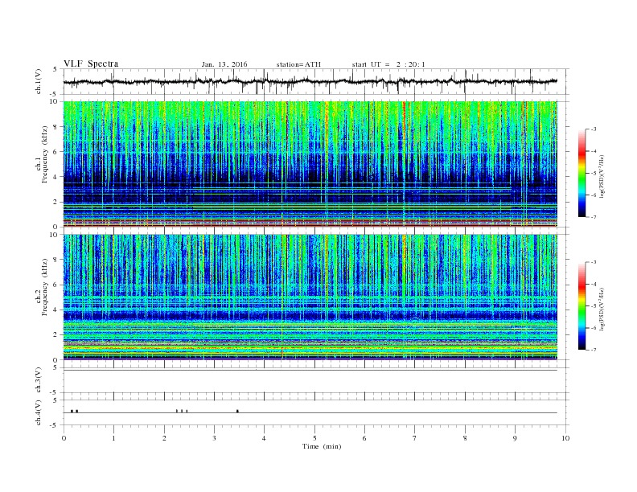
Task: Click the '-7' value on the lower colorbar
Action: 593,350
